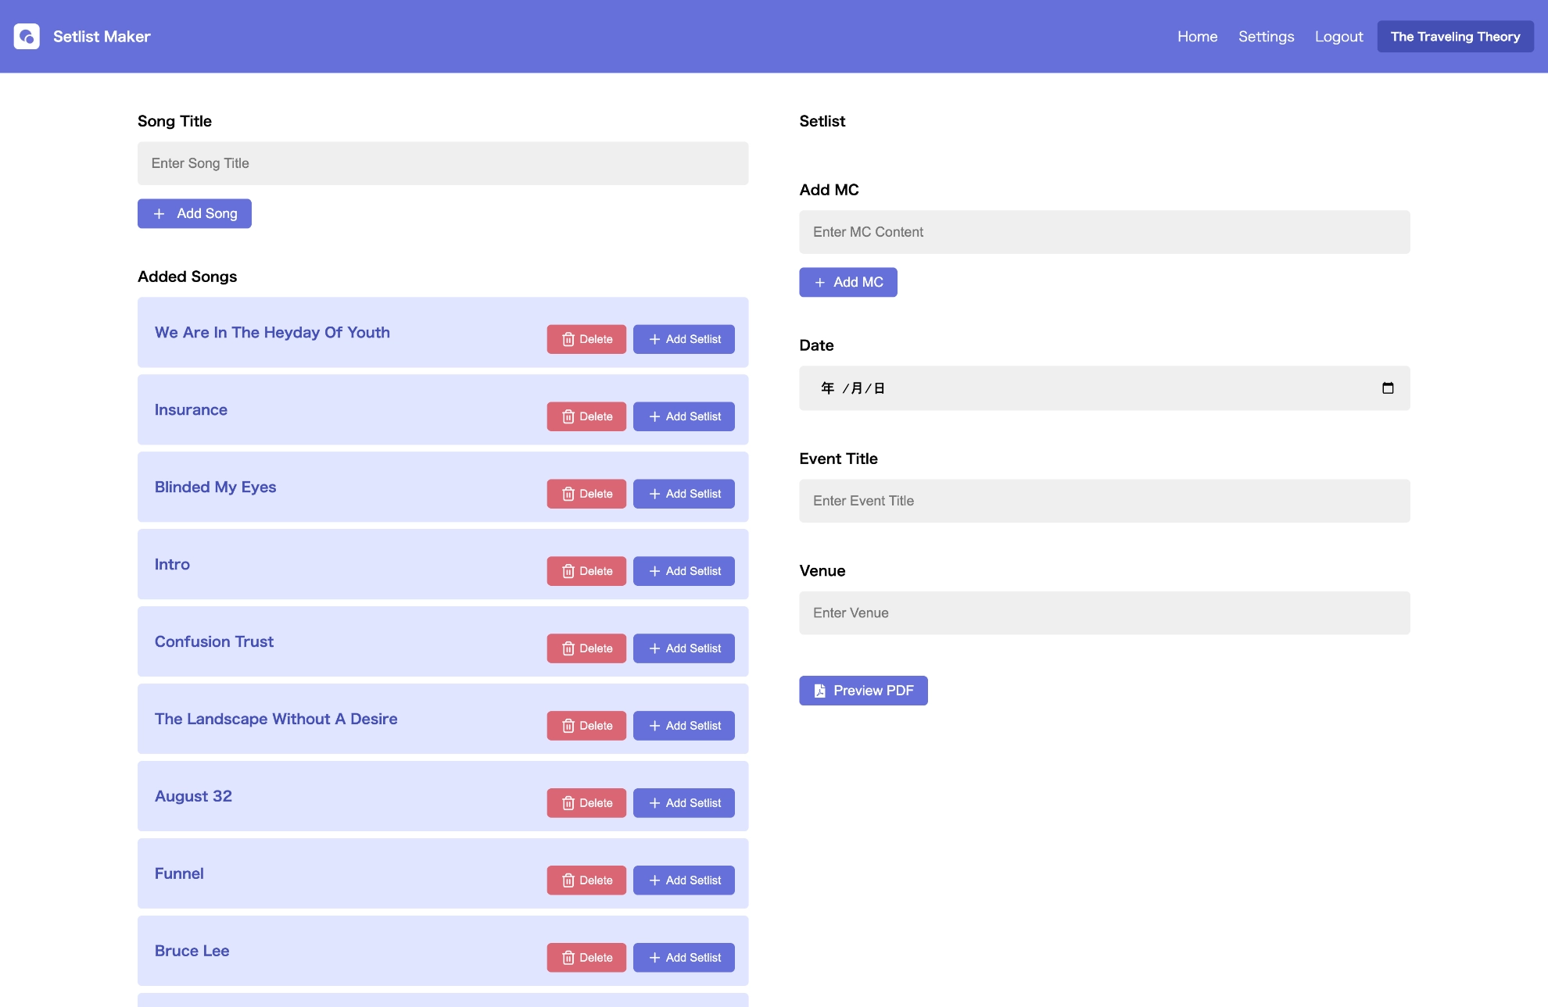Click the trash icon next to Bruce Lee
Screen dimensions: 1548x1007
568,958
